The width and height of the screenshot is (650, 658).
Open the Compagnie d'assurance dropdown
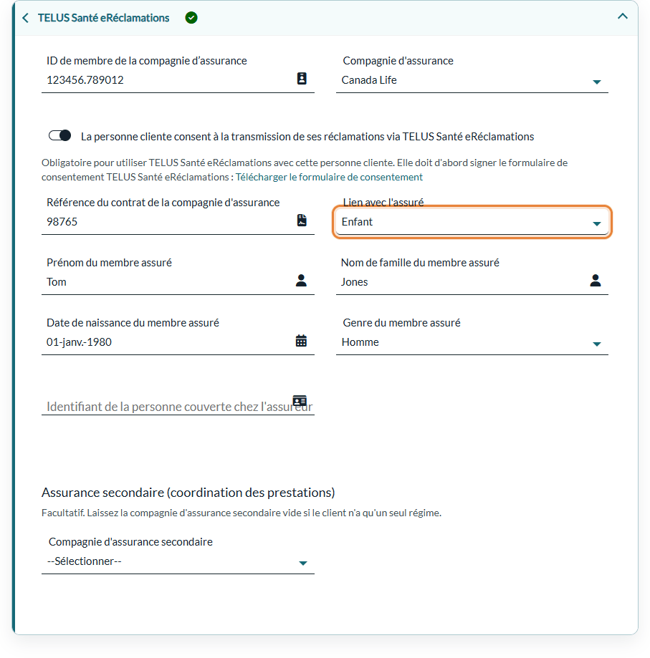pos(472,80)
